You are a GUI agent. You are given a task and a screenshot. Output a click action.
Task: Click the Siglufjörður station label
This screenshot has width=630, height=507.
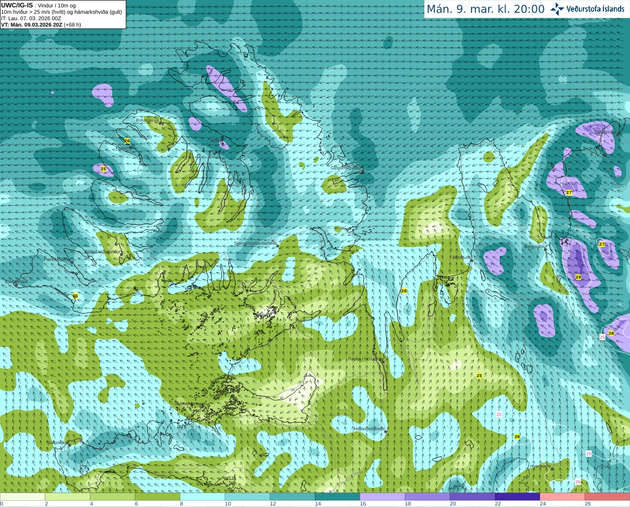604,132
